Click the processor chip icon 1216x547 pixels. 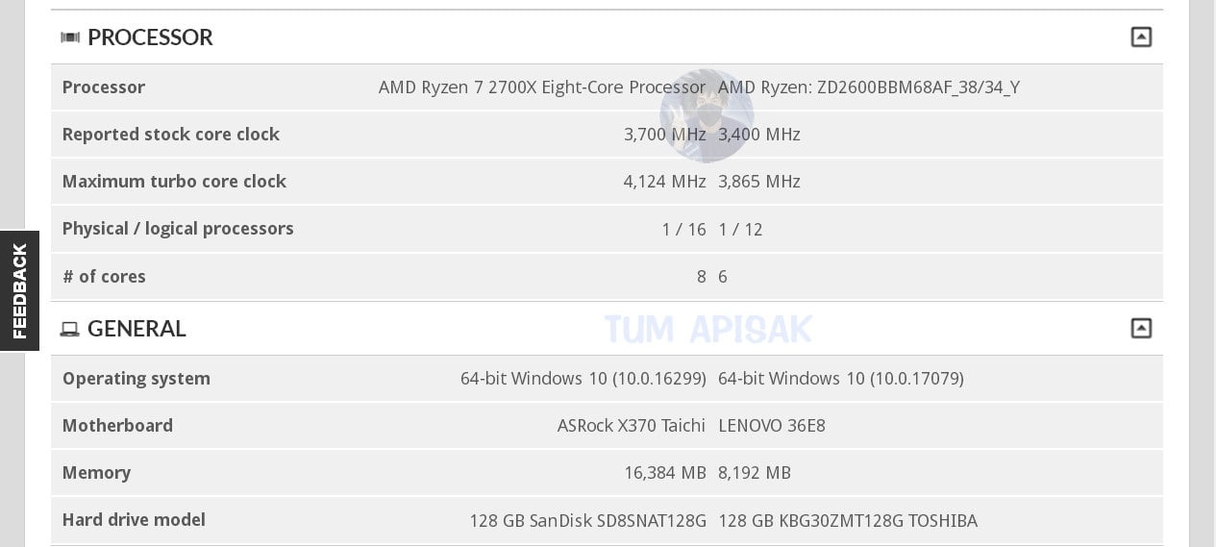point(70,37)
